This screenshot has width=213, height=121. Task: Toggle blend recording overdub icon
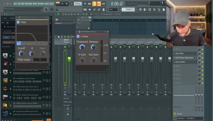(99, 4)
